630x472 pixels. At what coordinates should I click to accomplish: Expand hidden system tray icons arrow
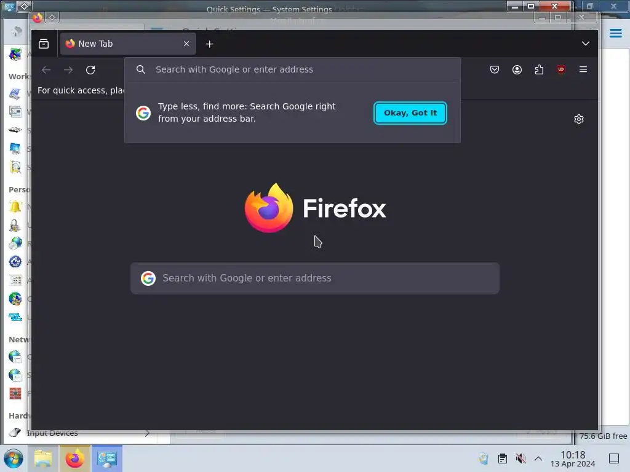click(x=538, y=458)
